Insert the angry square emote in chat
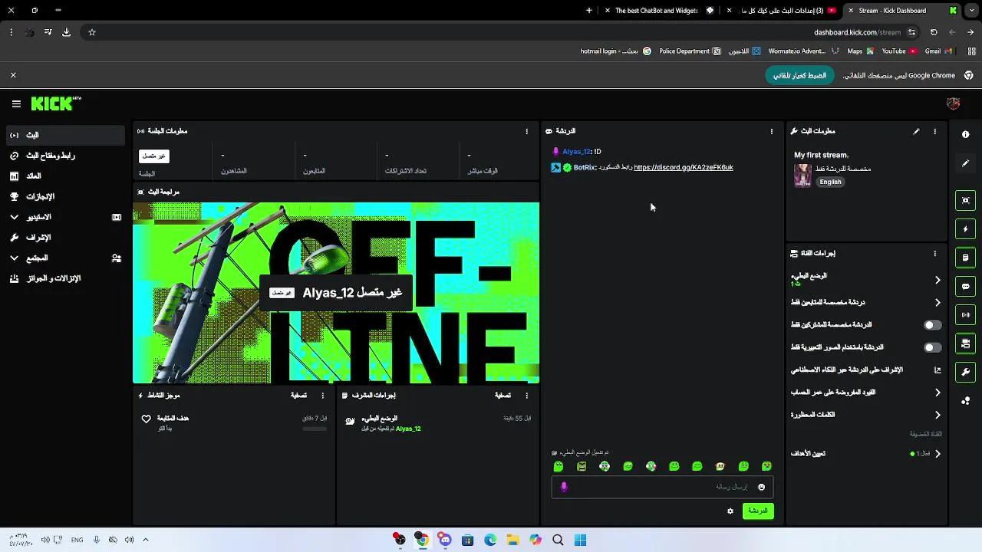Viewport: 982px width, 552px height. [x=582, y=466]
